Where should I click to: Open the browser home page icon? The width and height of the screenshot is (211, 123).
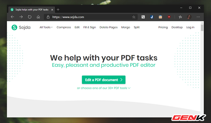[x=38, y=17]
